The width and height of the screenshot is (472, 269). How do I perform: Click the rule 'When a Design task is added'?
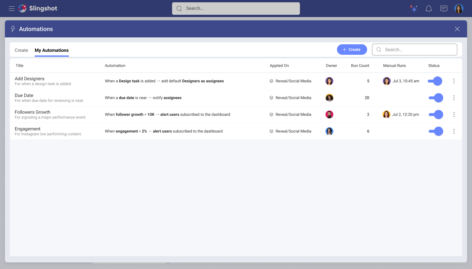pos(130,81)
